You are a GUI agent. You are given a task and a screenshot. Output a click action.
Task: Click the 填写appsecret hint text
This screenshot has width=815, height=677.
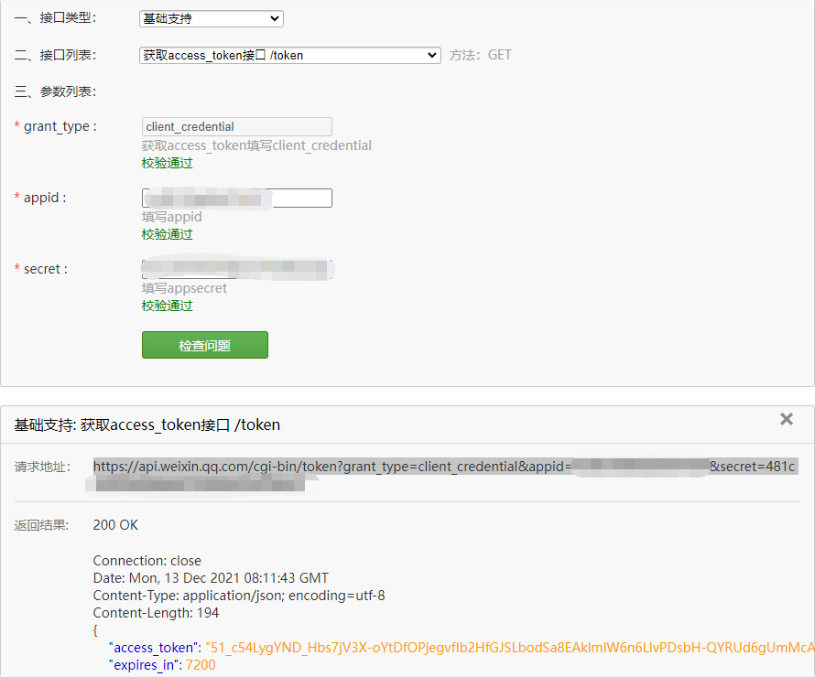pos(184,287)
